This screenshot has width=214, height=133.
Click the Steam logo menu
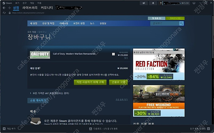point(7,3)
